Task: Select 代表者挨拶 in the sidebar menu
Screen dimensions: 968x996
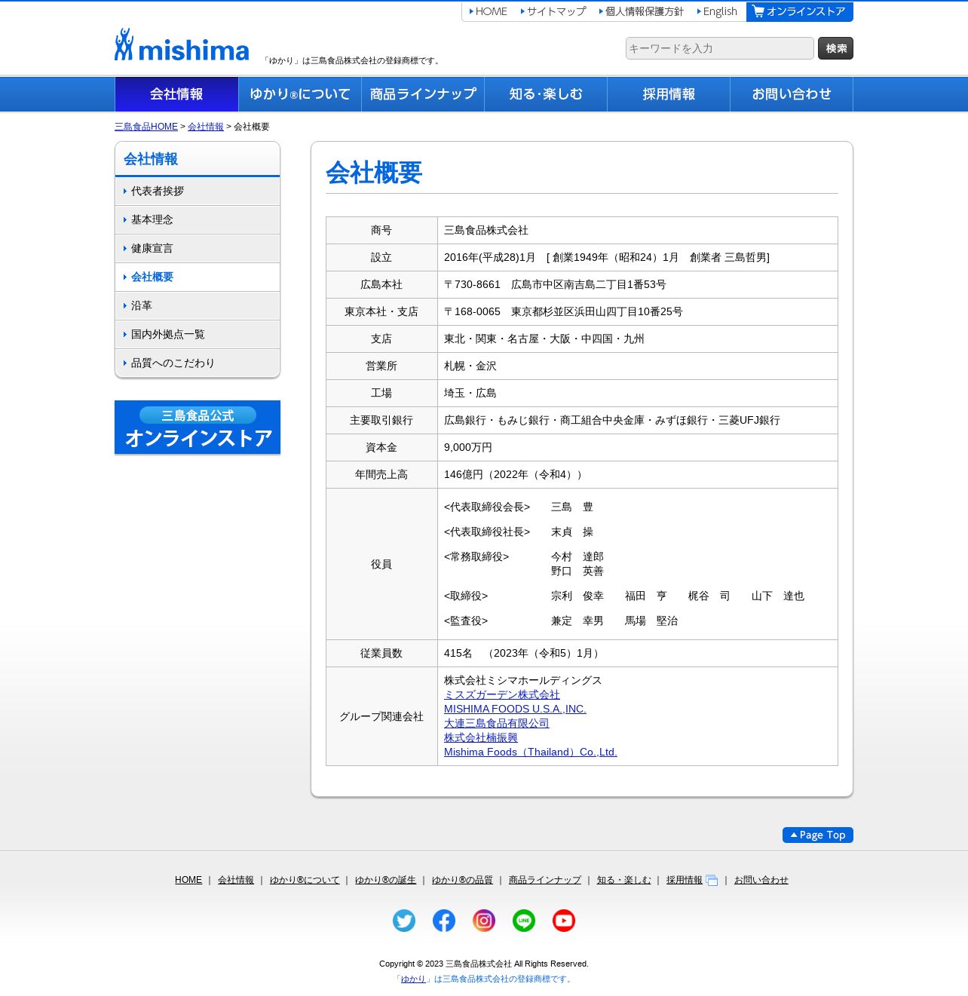Action: (x=198, y=192)
